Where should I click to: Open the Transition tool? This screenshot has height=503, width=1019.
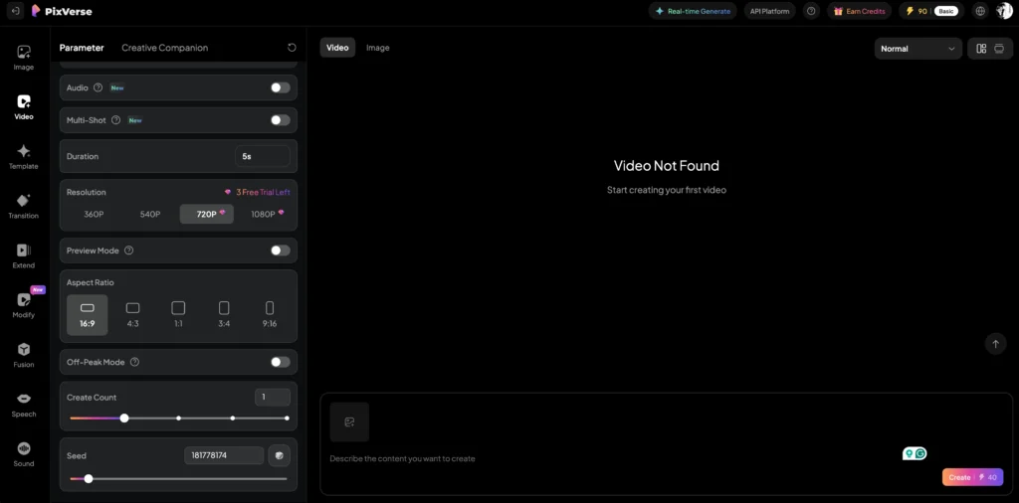click(x=24, y=206)
